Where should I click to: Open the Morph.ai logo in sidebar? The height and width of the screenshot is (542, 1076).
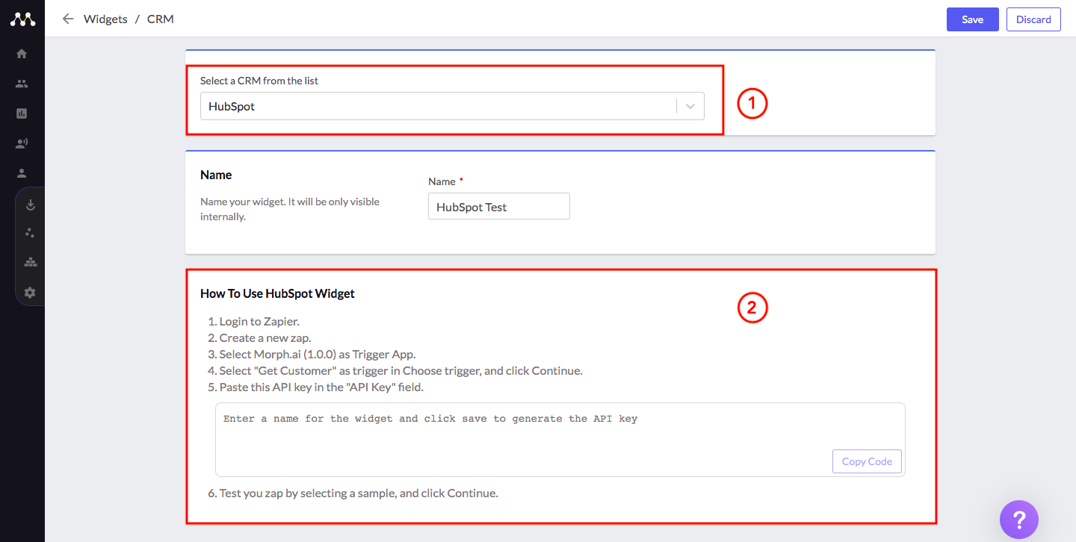coord(22,19)
